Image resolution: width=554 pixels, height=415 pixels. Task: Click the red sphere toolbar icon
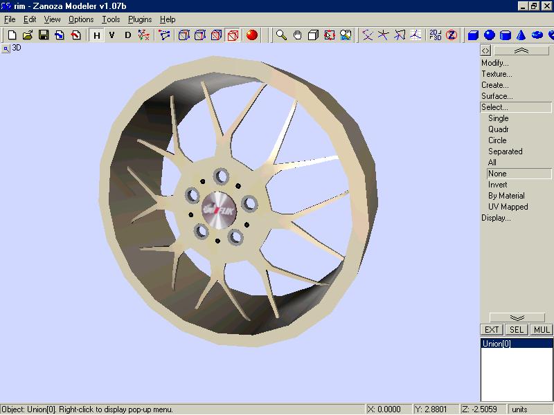point(252,35)
